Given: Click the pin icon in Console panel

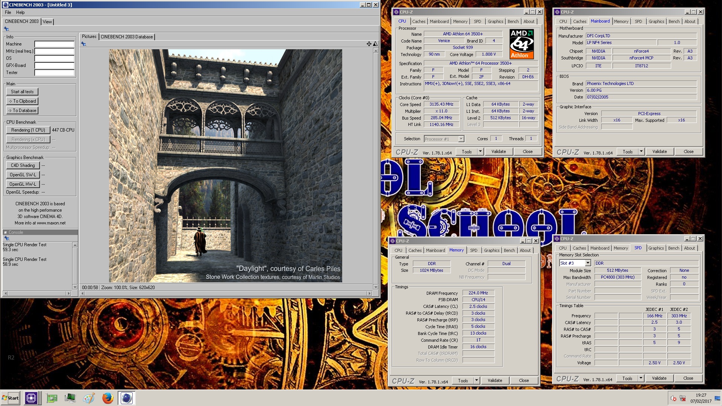Looking at the screenshot, I should click(x=6, y=238).
